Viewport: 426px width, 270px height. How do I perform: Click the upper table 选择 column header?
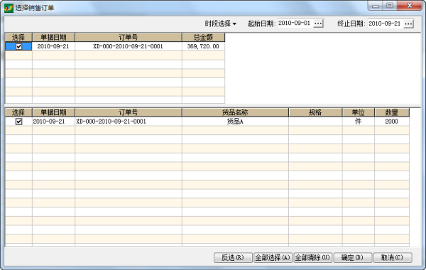coord(18,37)
